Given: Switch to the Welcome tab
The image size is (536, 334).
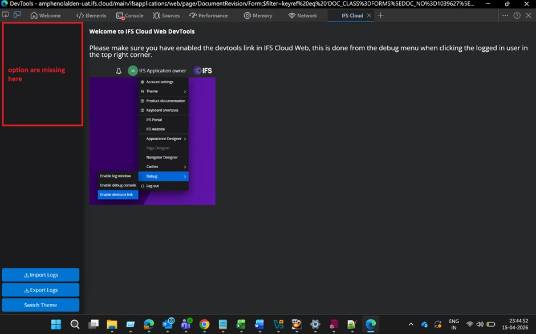Looking at the screenshot, I should point(46,15).
